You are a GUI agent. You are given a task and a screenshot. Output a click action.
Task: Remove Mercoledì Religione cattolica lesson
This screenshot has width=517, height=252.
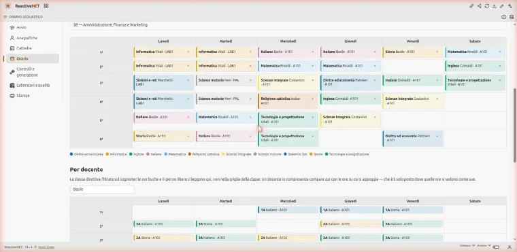pyautogui.click(x=312, y=98)
